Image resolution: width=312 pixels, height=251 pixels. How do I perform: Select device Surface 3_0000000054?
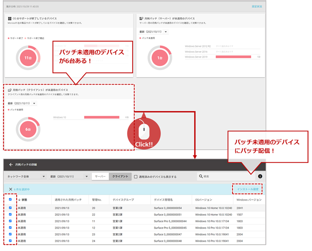[x=168, y=208]
